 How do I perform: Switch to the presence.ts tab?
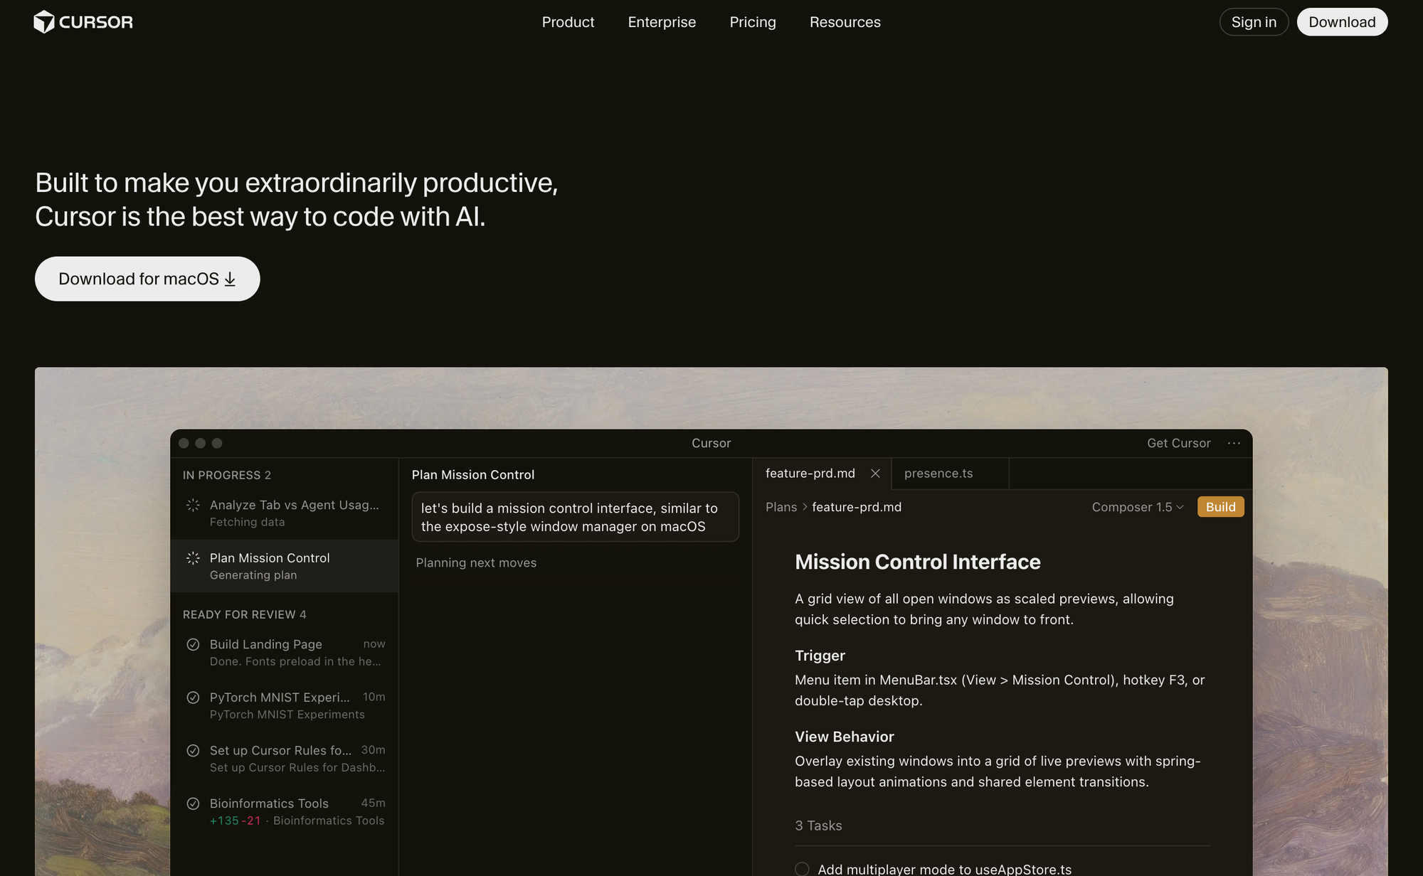click(938, 474)
